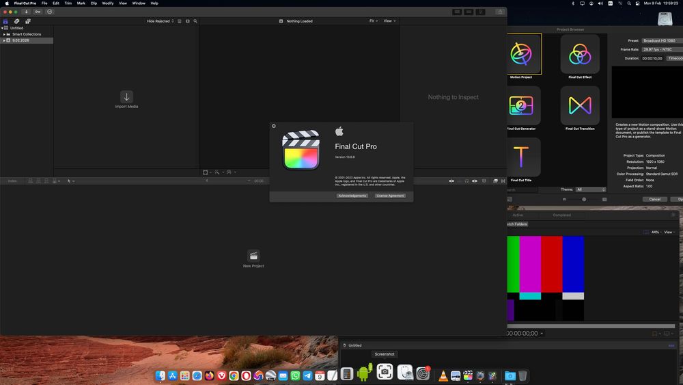Open the Completed tab in Compressor window
The image size is (683, 385).
pyautogui.click(x=561, y=215)
